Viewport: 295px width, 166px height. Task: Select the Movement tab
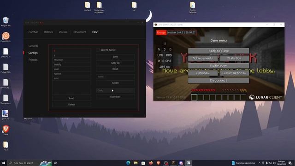[80, 32]
